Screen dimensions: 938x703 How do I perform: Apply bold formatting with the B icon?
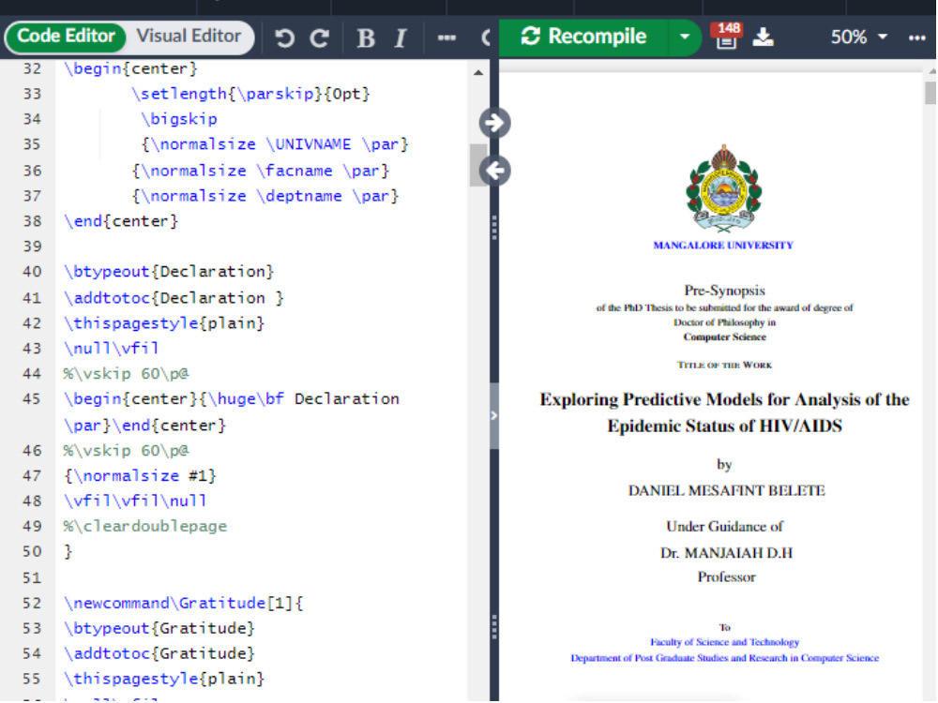[365, 37]
